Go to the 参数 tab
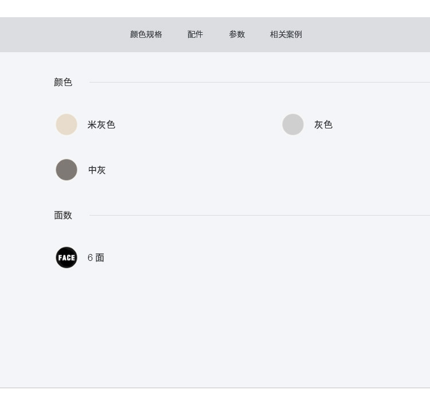 pyautogui.click(x=237, y=34)
